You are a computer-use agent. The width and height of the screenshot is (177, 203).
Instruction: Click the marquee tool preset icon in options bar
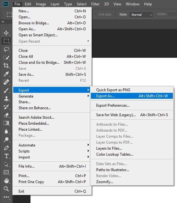(x=9, y=15)
